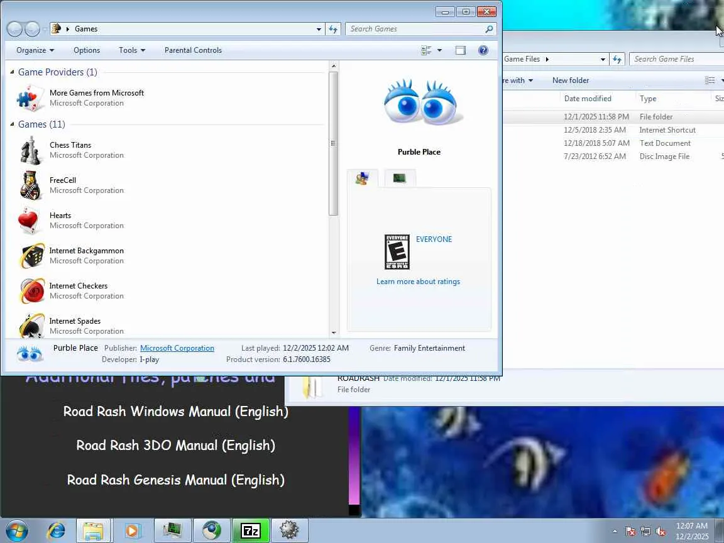Open Windows Explorer taskbar button
This screenshot has width=724, height=543.
tap(93, 531)
